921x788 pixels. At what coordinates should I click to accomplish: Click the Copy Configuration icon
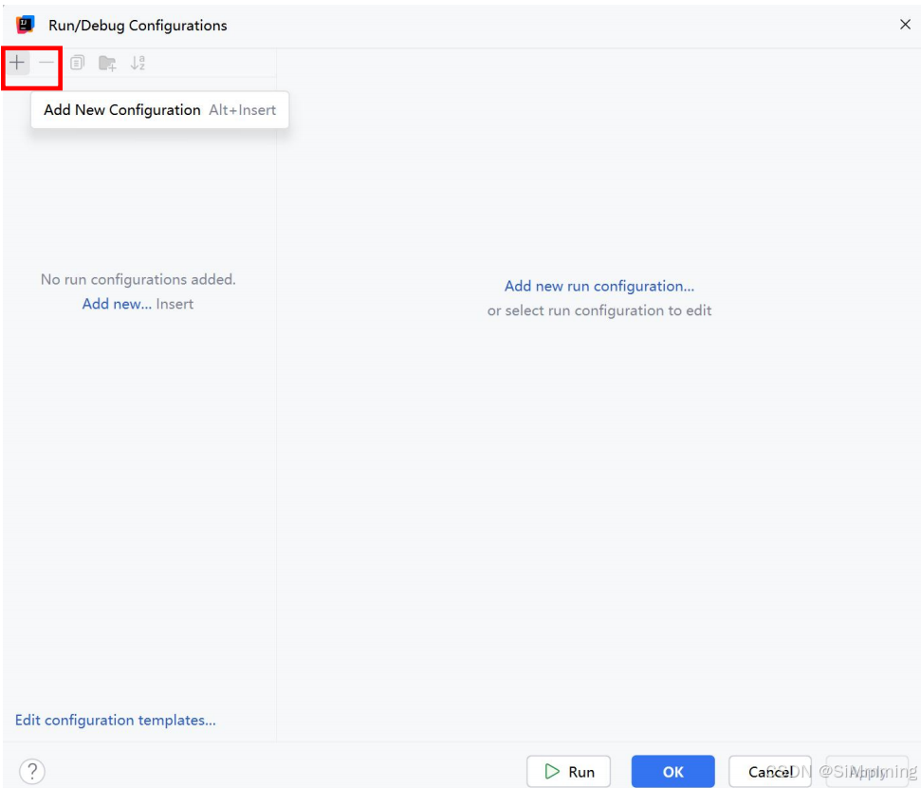coord(77,63)
